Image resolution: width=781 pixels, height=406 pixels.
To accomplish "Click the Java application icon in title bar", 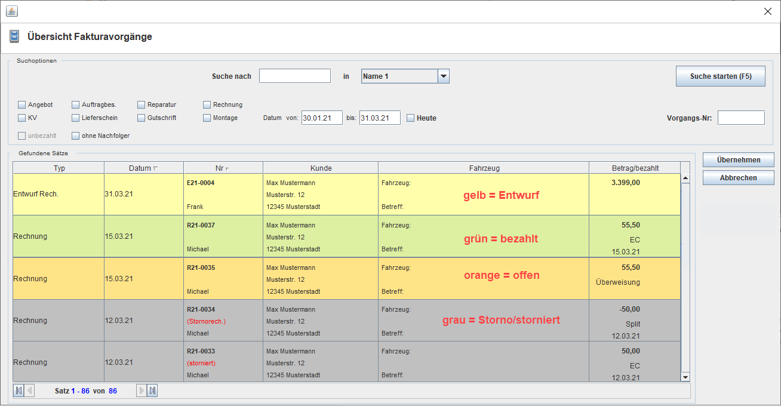I will click(x=12, y=11).
